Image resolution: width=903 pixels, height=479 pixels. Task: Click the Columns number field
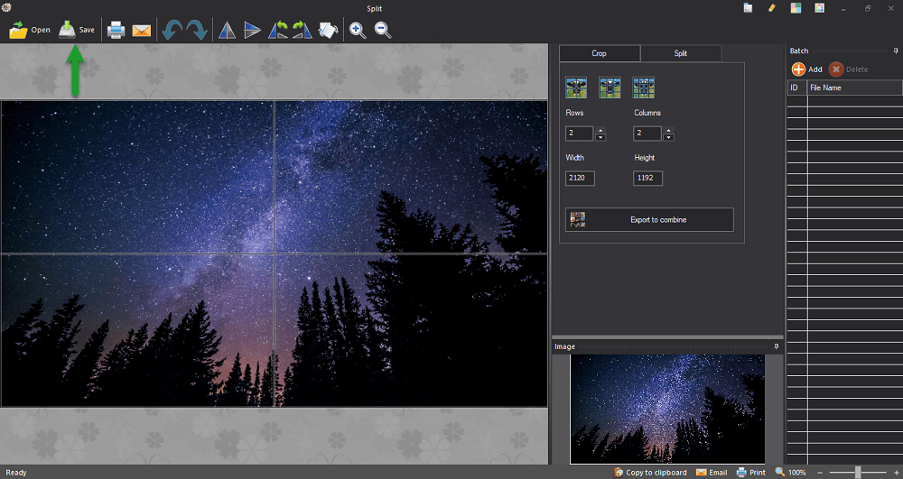(x=647, y=134)
